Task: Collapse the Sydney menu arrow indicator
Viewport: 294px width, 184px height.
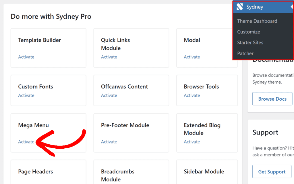Action: 292,7
